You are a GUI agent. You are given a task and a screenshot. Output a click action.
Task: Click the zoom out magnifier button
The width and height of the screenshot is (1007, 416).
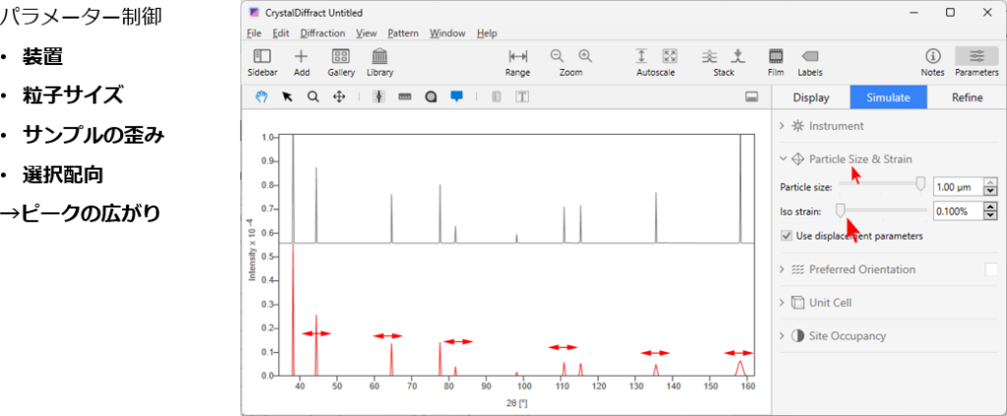(558, 57)
